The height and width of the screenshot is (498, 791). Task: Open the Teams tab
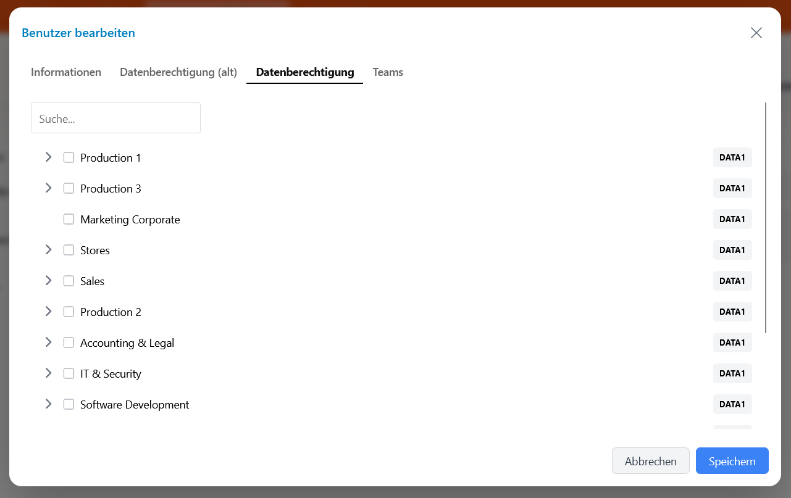pyautogui.click(x=388, y=72)
